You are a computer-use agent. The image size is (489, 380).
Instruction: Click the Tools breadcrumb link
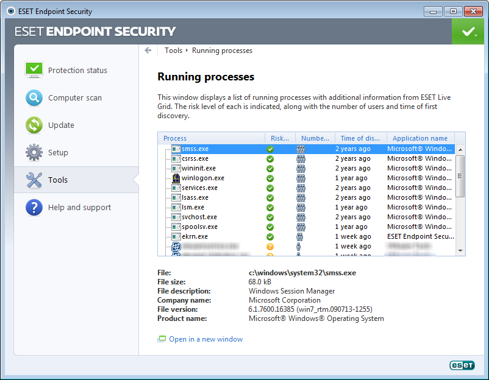[173, 51]
